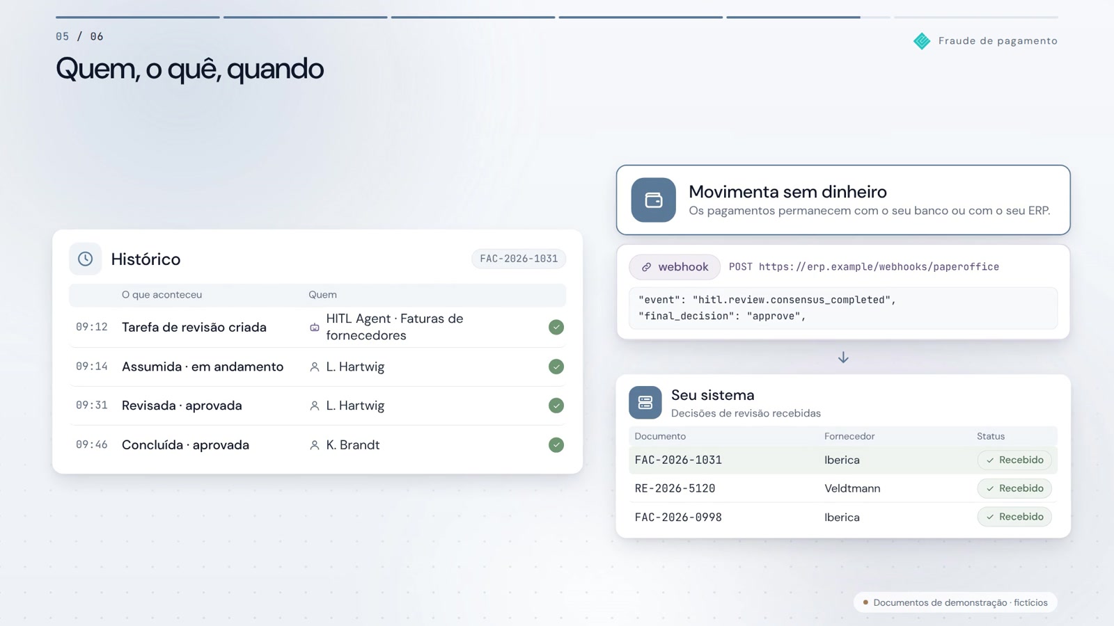Click the clock icon beside Histórico
Screen dimensions: 1114x626
(x=85, y=259)
